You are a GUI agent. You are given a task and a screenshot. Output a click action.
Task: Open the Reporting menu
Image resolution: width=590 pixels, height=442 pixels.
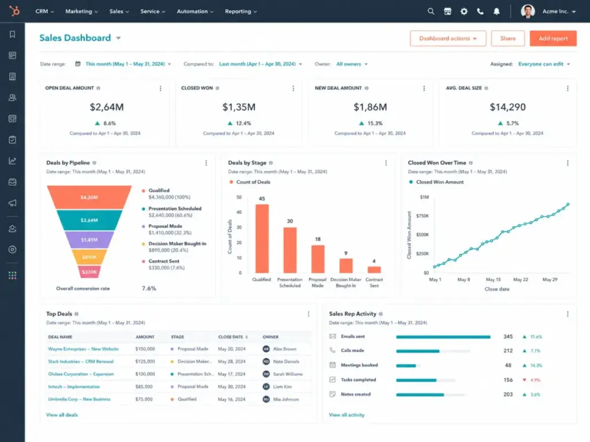tap(241, 12)
